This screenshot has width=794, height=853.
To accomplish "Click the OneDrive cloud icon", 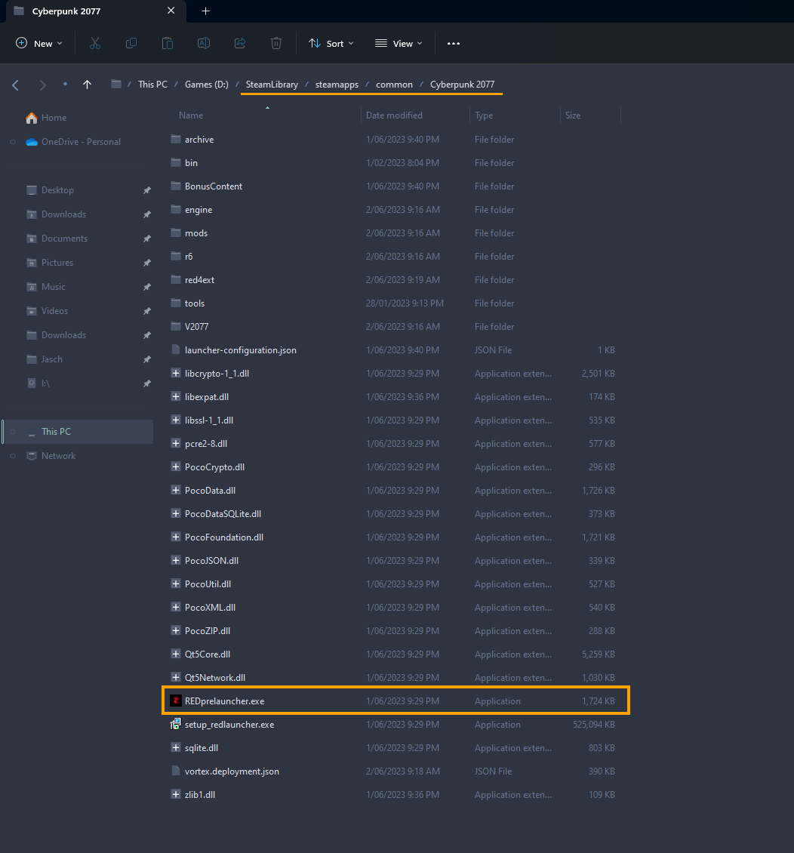I will coord(32,142).
